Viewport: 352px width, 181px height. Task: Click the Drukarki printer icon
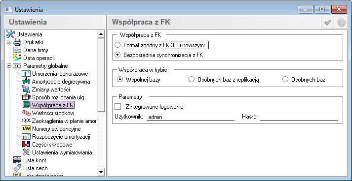pos(17,42)
